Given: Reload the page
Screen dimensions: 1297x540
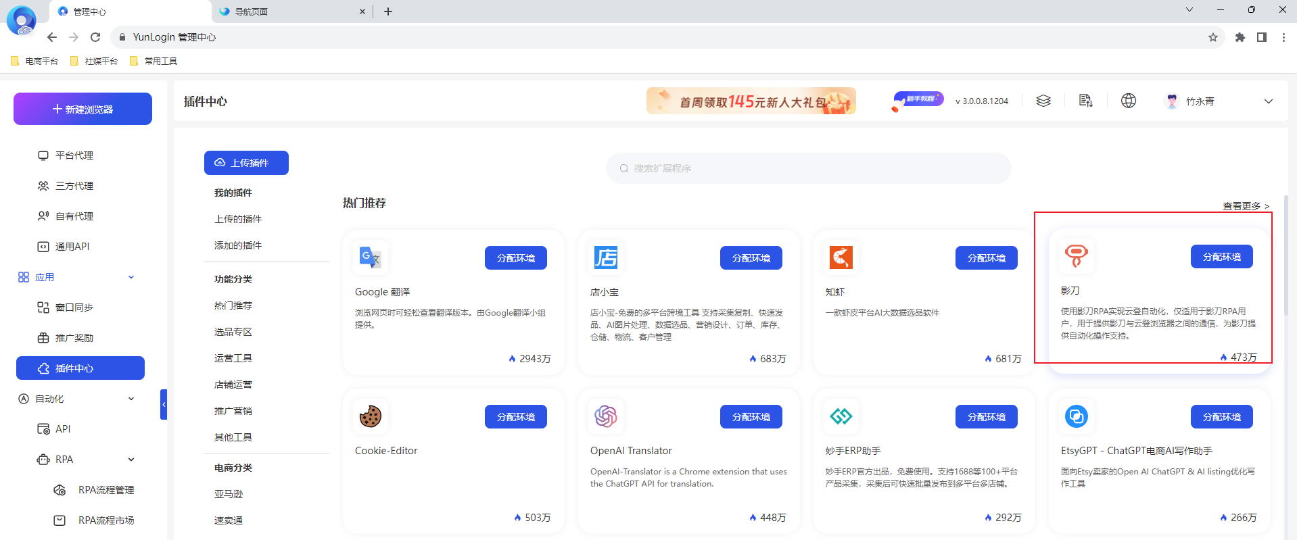Looking at the screenshot, I should click(95, 37).
